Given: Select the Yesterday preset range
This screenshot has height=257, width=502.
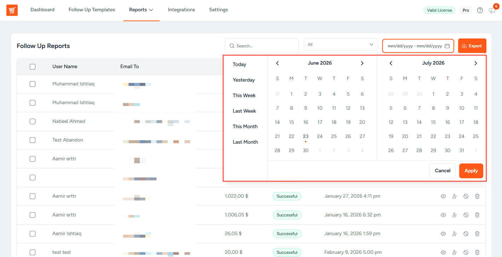Looking at the screenshot, I should pos(244,80).
